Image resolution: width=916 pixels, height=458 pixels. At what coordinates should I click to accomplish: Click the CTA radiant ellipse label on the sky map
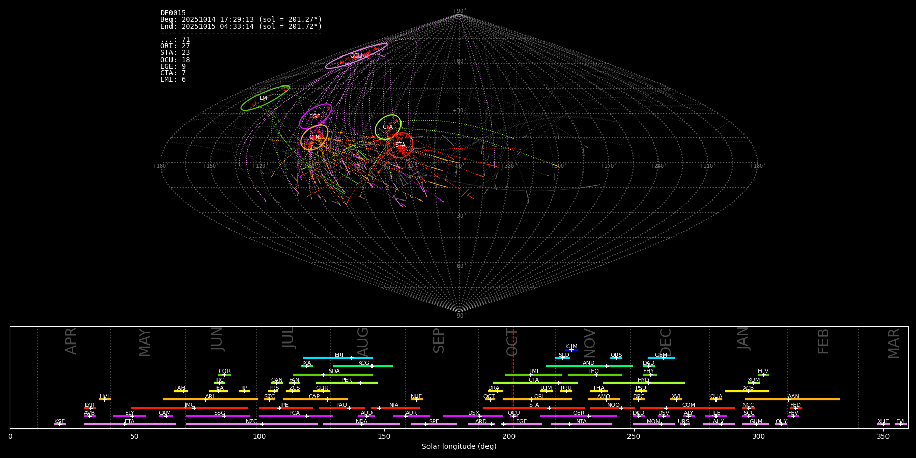click(388, 127)
